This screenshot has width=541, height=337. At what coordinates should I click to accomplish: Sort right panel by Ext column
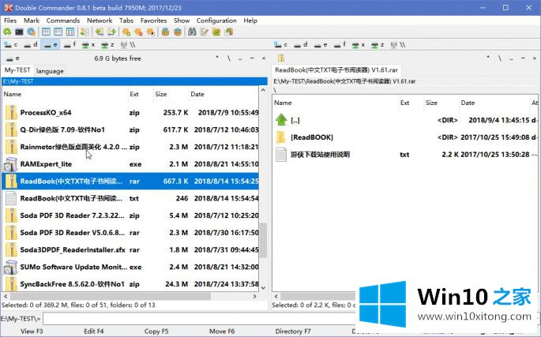click(x=411, y=103)
